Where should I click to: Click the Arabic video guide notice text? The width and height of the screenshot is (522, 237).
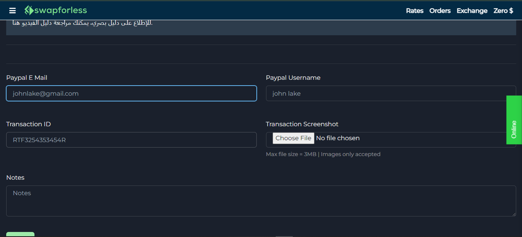[x=82, y=24]
